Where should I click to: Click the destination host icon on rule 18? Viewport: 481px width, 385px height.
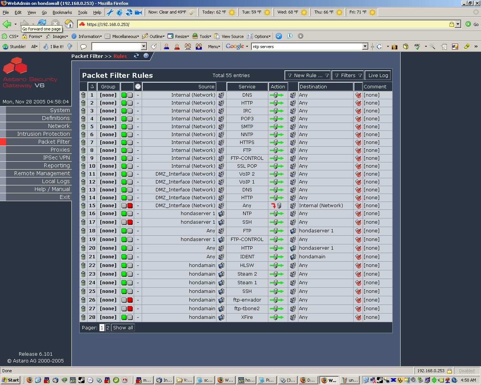tap(293, 231)
